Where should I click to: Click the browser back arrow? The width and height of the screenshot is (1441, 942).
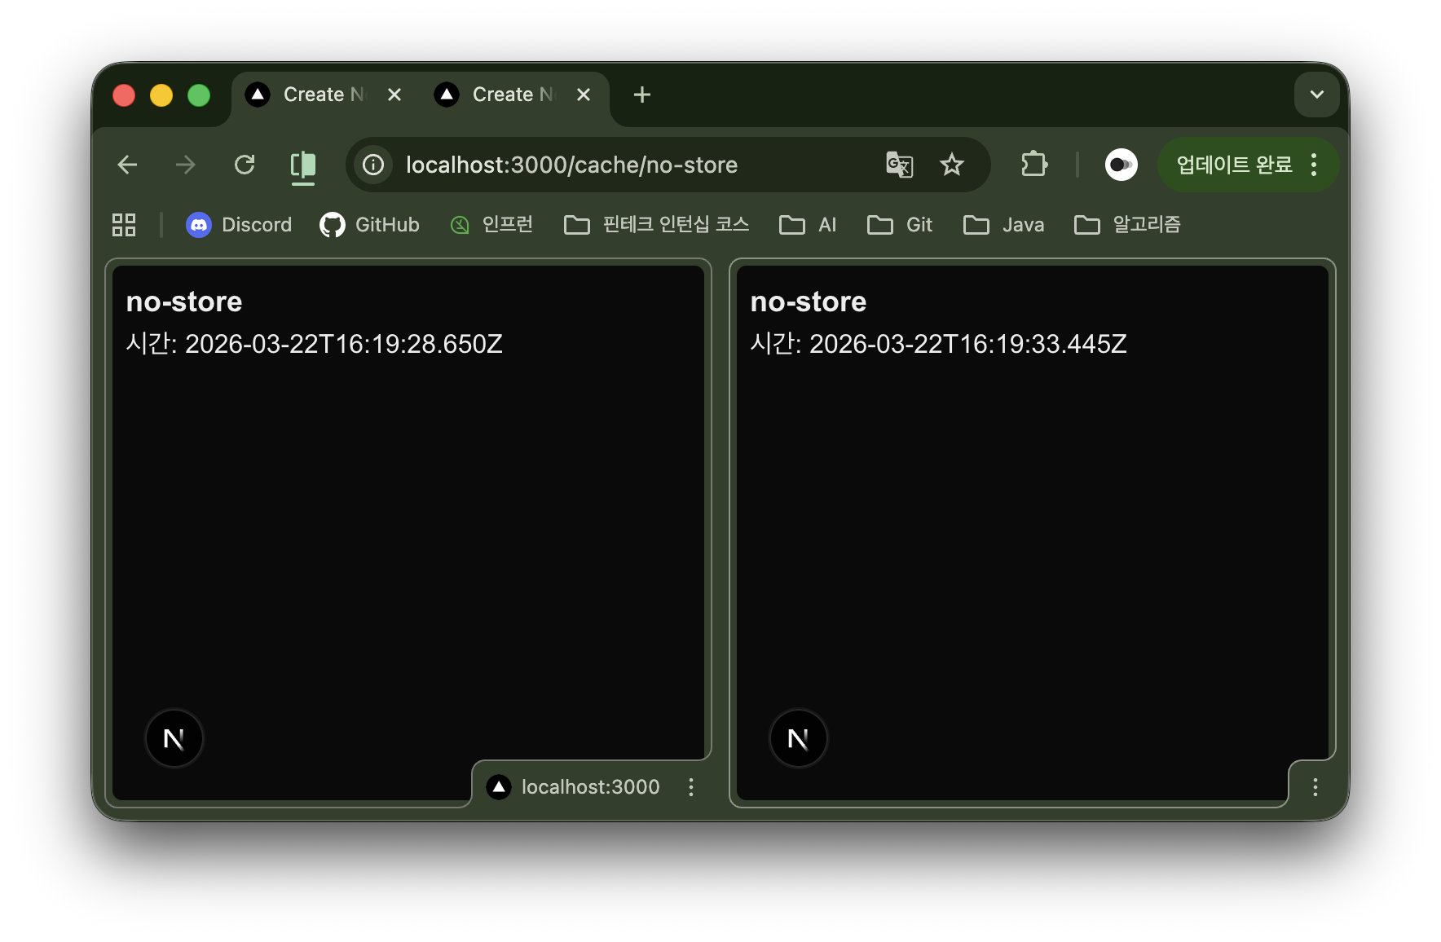tap(127, 165)
